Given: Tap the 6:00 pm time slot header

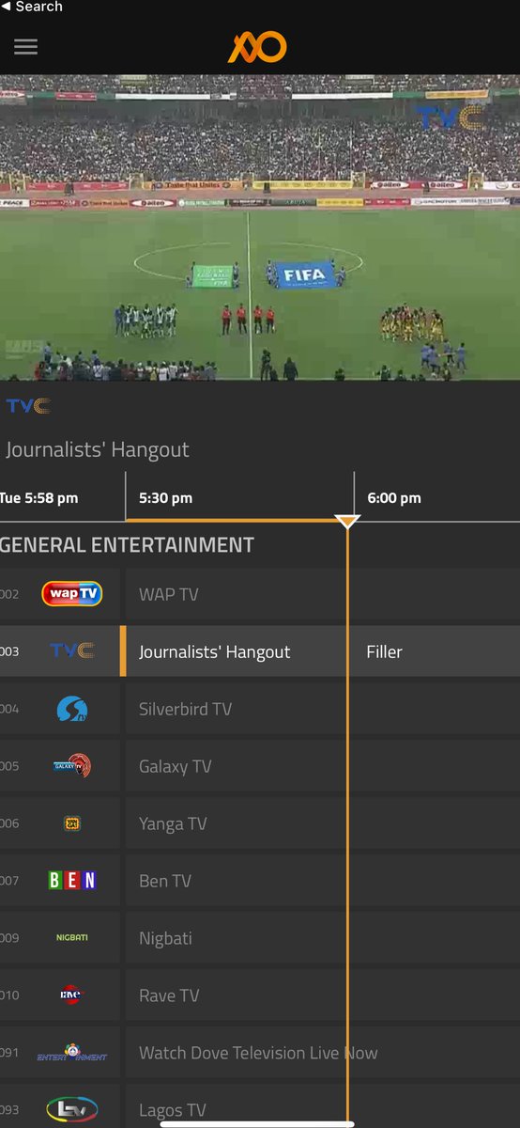Looking at the screenshot, I should 394,498.
